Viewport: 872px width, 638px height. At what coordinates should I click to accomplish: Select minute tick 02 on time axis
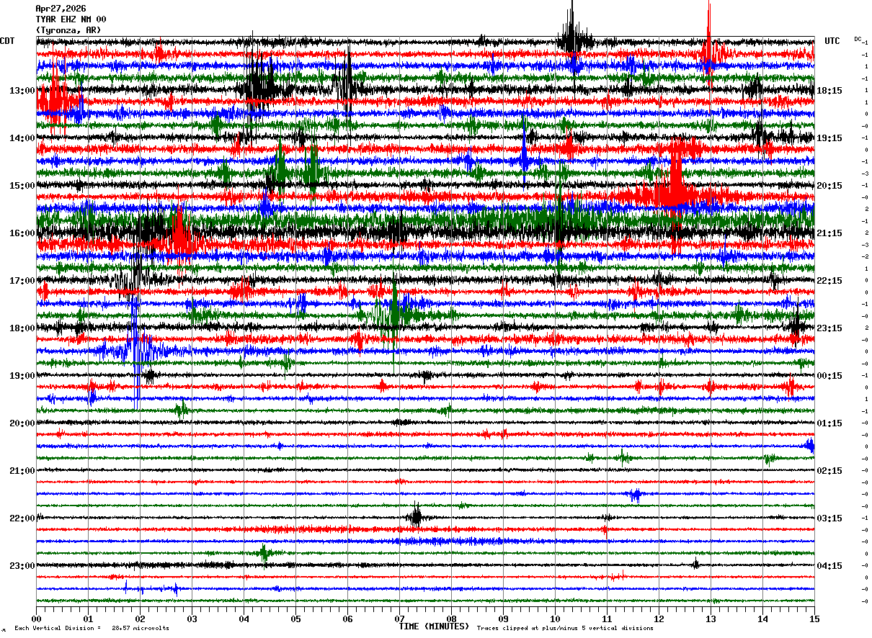(140, 619)
